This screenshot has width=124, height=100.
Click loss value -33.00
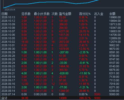pyautogui.click(x=63, y=63)
